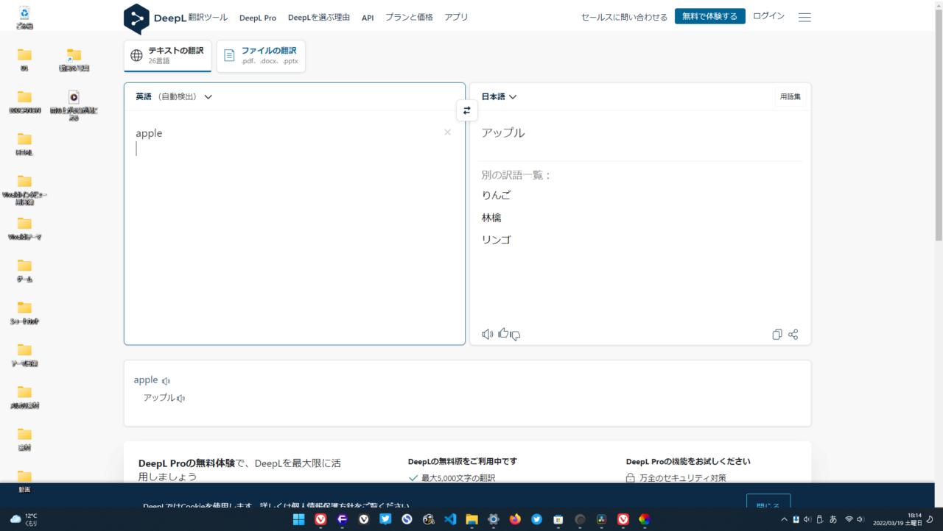Click the Wi-Fi network tray icon
This screenshot has width=943, height=531.
(x=849, y=519)
